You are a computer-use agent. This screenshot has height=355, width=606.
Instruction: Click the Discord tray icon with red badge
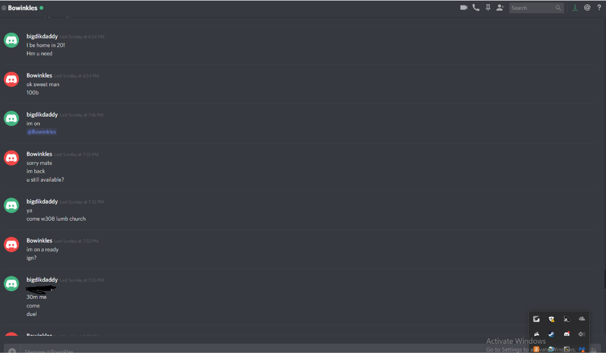click(566, 334)
